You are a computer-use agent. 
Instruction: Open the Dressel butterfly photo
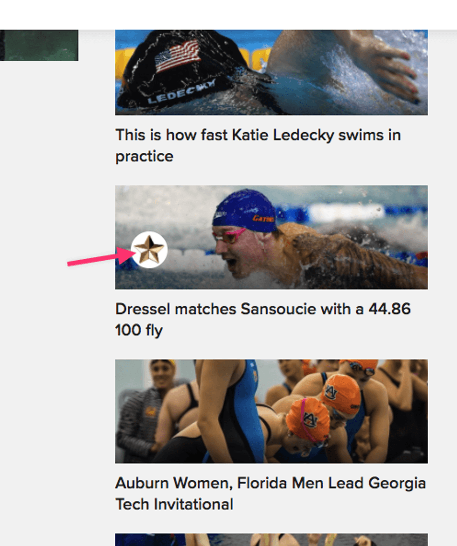coord(271,237)
